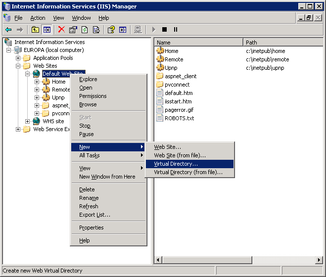The width and height of the screenshot is (326, 277).
Task: Collapse the EUROPA (local computer) node
Action: (x=8, y=50)
